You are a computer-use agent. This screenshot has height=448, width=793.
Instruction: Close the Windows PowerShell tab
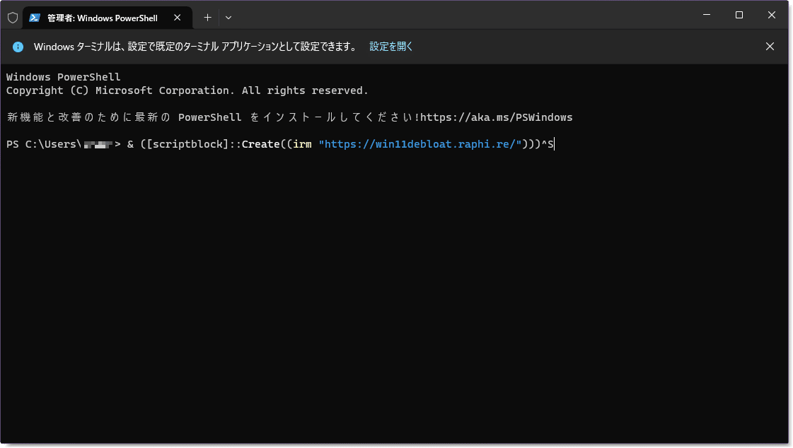click(177, 18)
